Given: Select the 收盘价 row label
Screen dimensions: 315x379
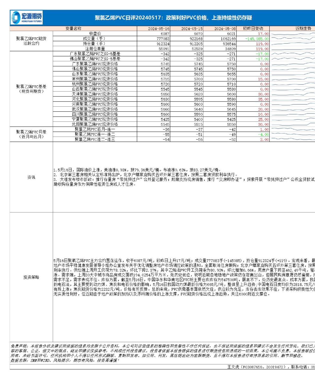Looking at the screenshot, I should (x=95, y=34).
